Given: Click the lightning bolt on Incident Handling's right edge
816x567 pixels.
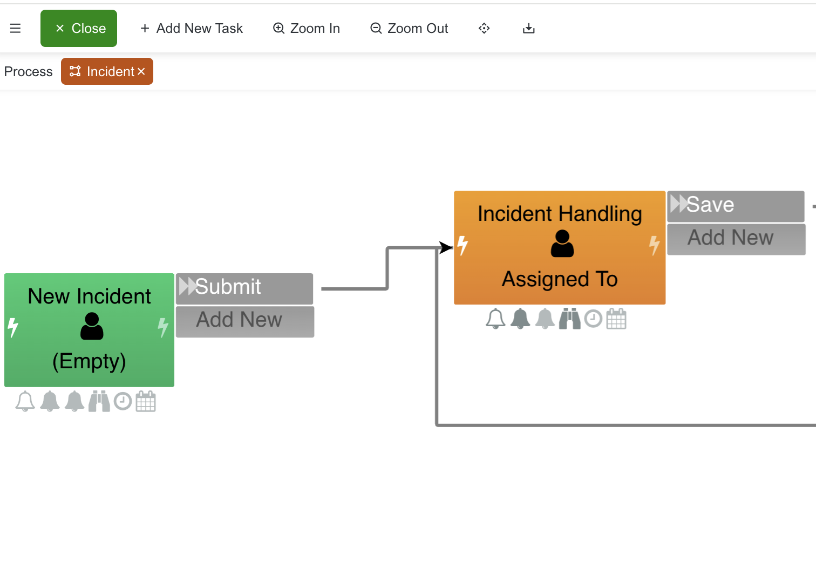Looking at the screenshot, I should click(655, 245).
